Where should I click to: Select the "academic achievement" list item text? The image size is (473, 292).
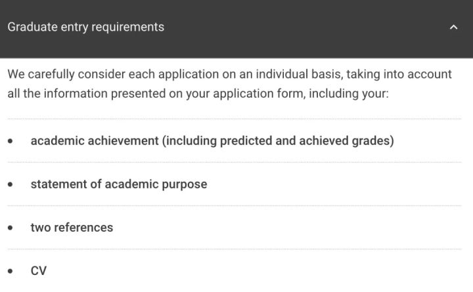[212, 140]
